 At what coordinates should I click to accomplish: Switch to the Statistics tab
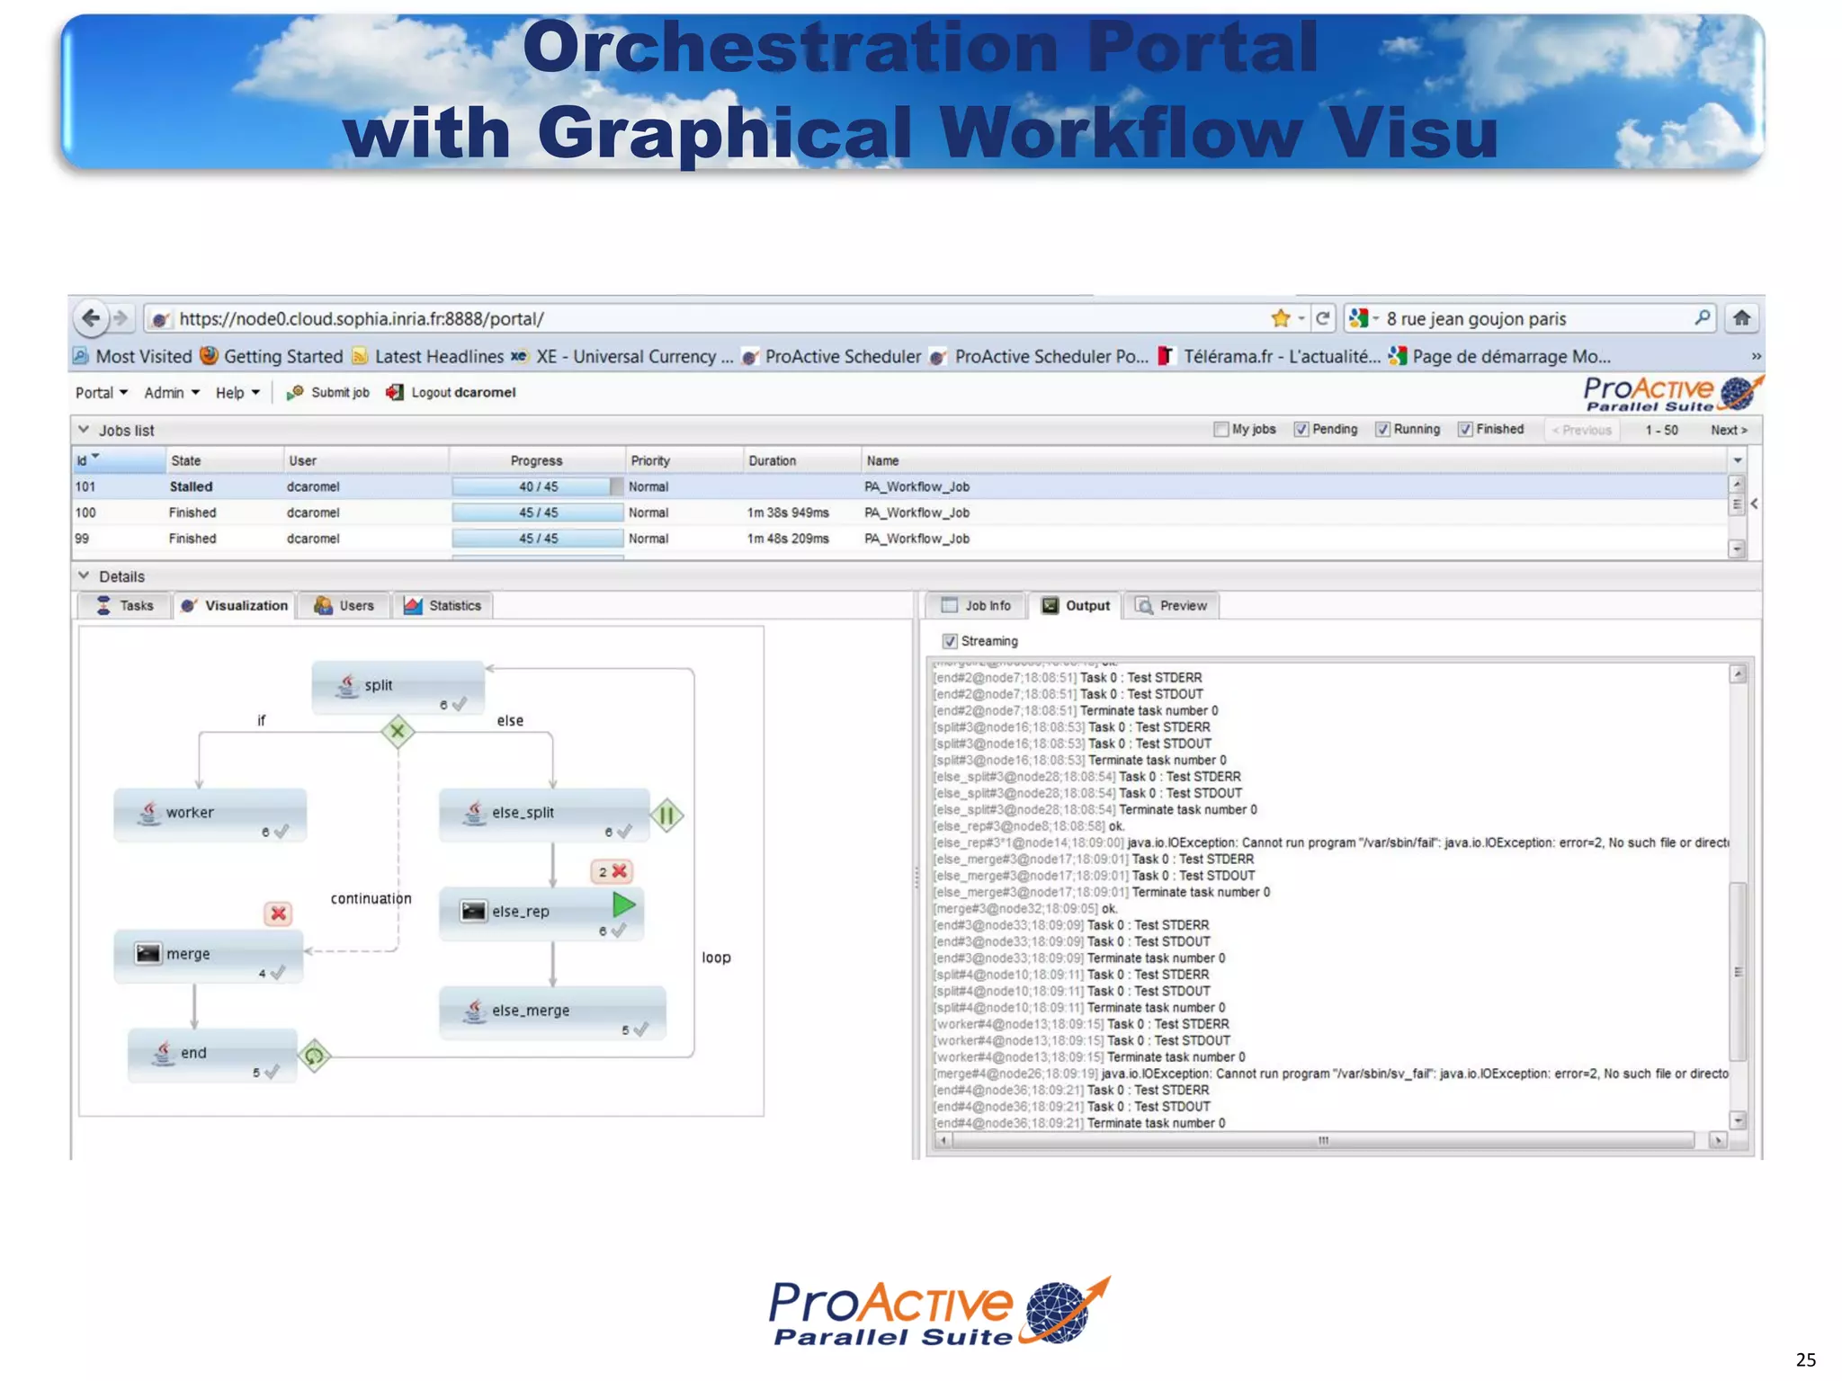(443, 606)
